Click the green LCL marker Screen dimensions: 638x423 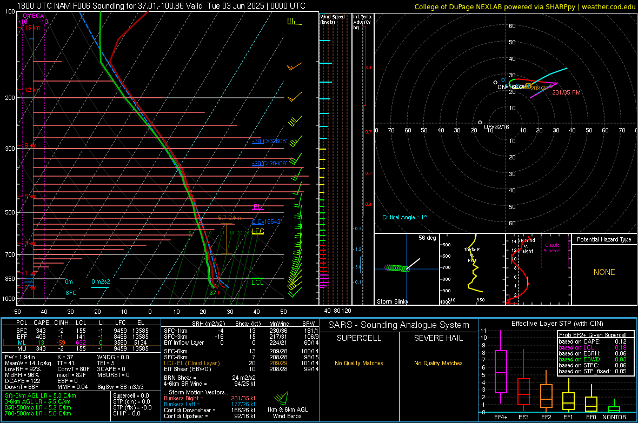click(257, 282)
